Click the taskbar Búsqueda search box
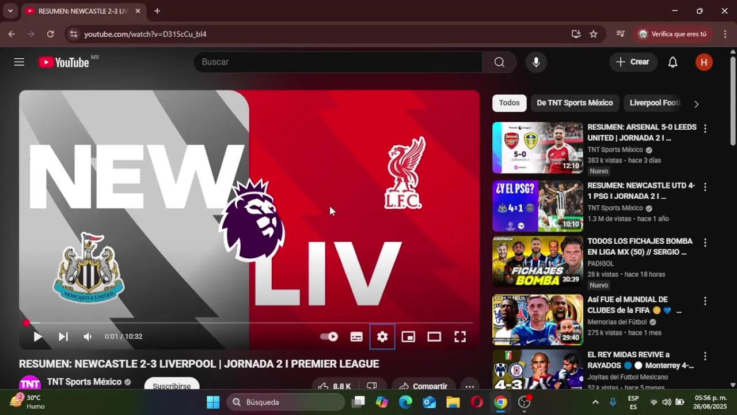 [286, 402]
